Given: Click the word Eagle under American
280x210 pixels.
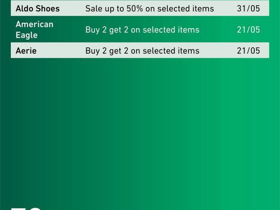Looking at the screenshot, I should click(27, 35).
